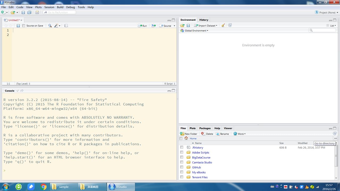Click Save All documents icon
Image resolution: width=340 pixels, height=191 pixels.
pos(29,12)
